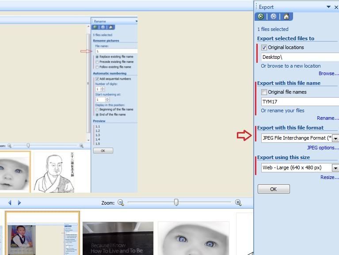Click 'Export with this file name' heading

tap(289, 83)
